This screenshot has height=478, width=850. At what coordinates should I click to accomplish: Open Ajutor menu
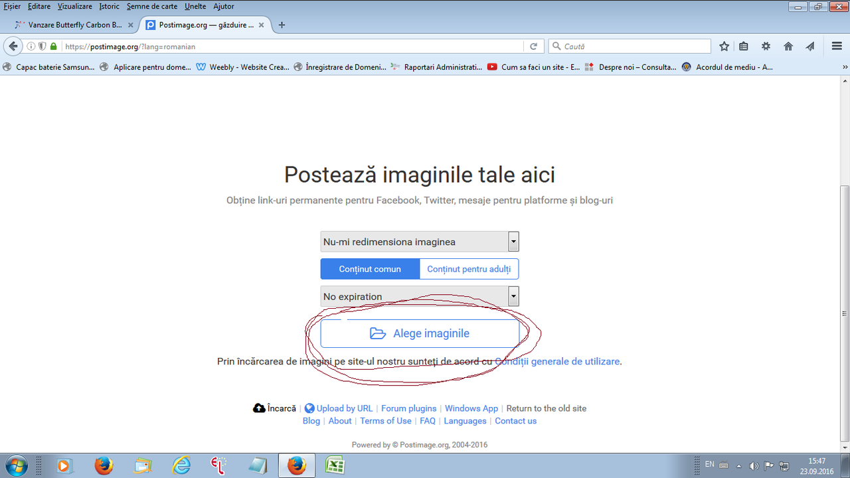point(224,6)
